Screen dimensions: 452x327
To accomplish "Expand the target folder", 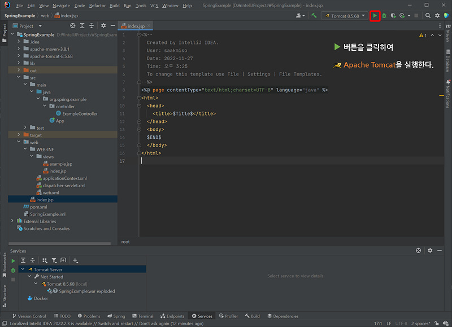I will pyautogui.click(x=19, y=135).
